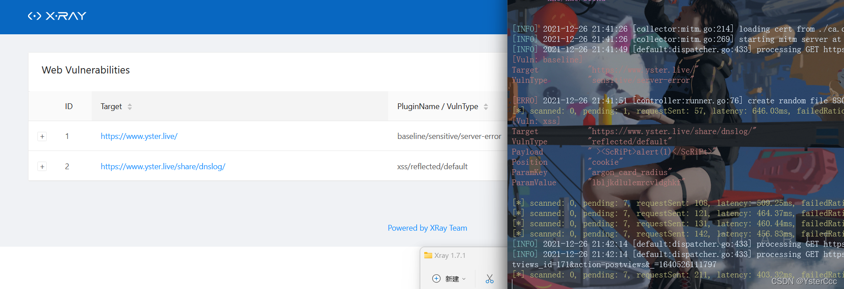844x289 pixels.
Task: Open https://www.yster.live/share/dnslog/ target link
Action: coord(163,167)
